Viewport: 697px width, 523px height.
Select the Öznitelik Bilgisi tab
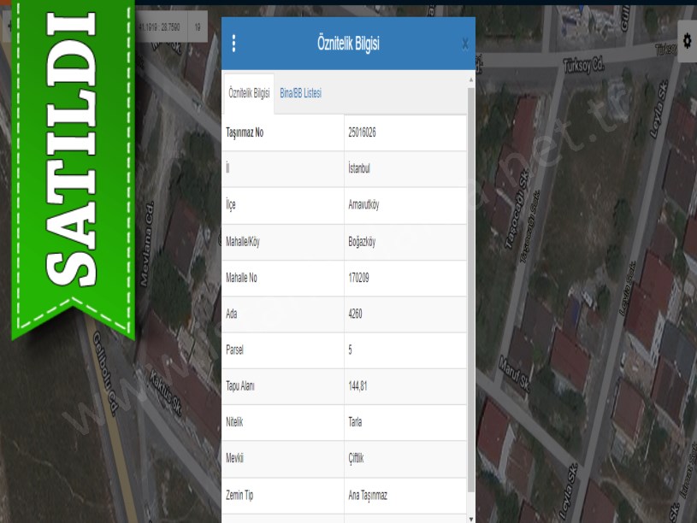(249, 93)
